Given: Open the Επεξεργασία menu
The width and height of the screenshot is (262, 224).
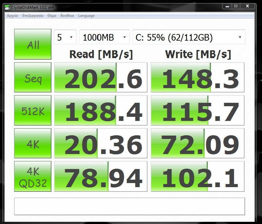Looking at the screenshot, I should pos(33,16).
